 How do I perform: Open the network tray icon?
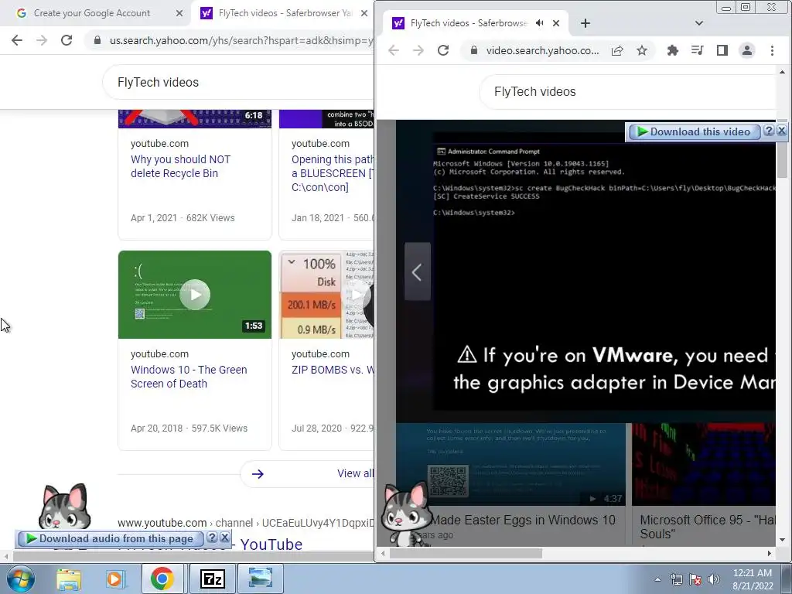676,579
